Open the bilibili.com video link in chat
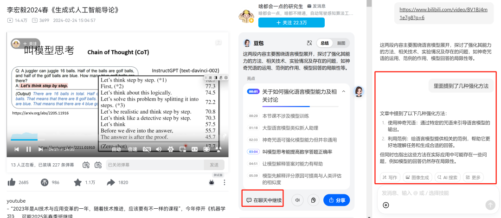The width and height of the screenshot is (501, 218). (x=443, y=13)
